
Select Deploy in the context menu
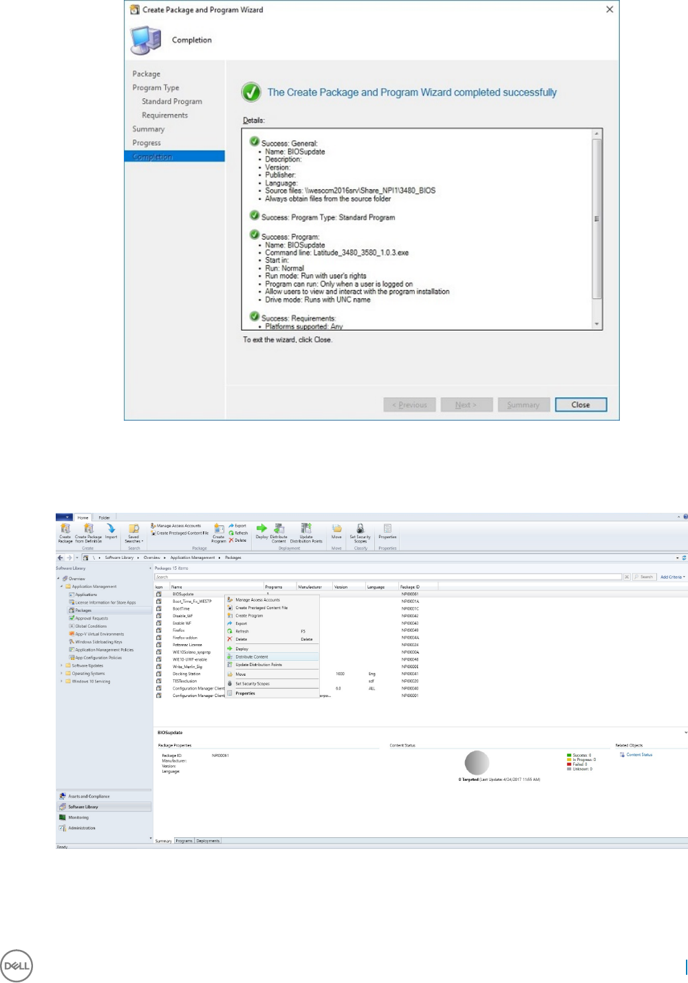[x=272, y=649]
